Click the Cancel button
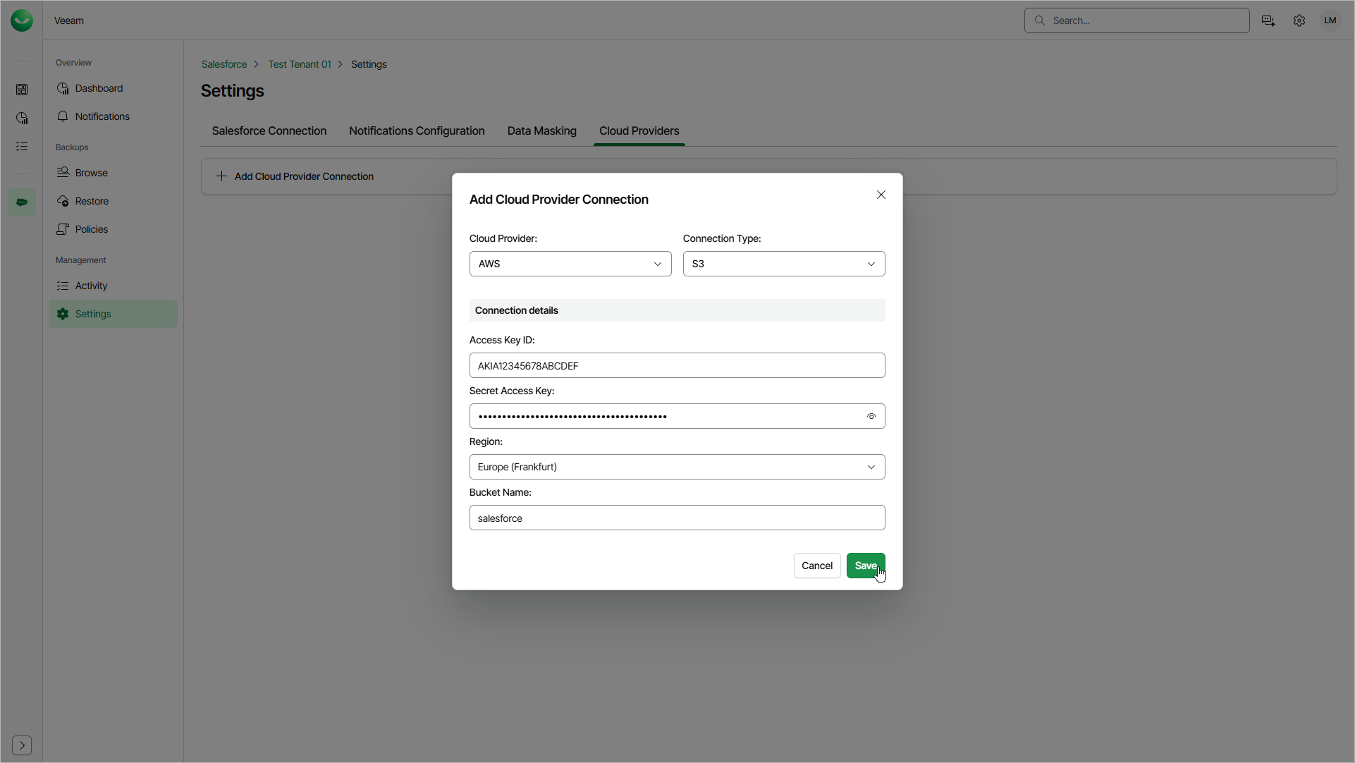Screen dimensions: 1355x763 (817, 566)
